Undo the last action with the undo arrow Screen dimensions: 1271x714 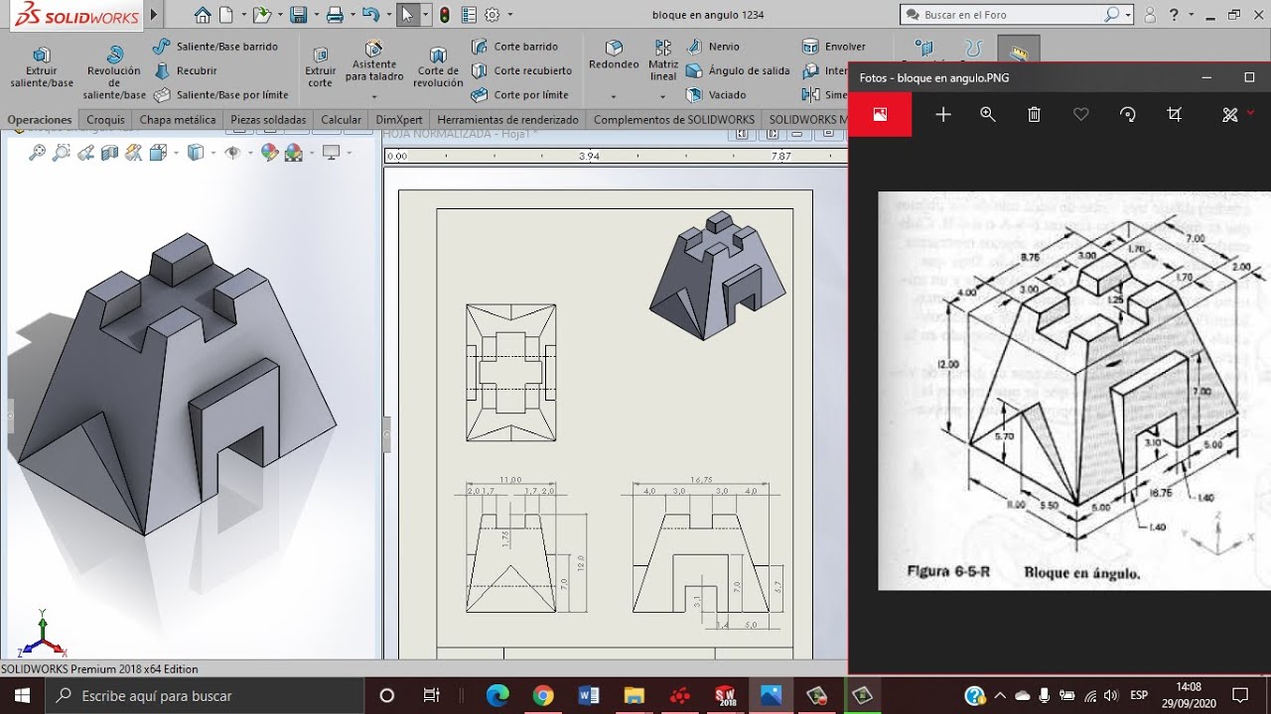tap(370, 15)
